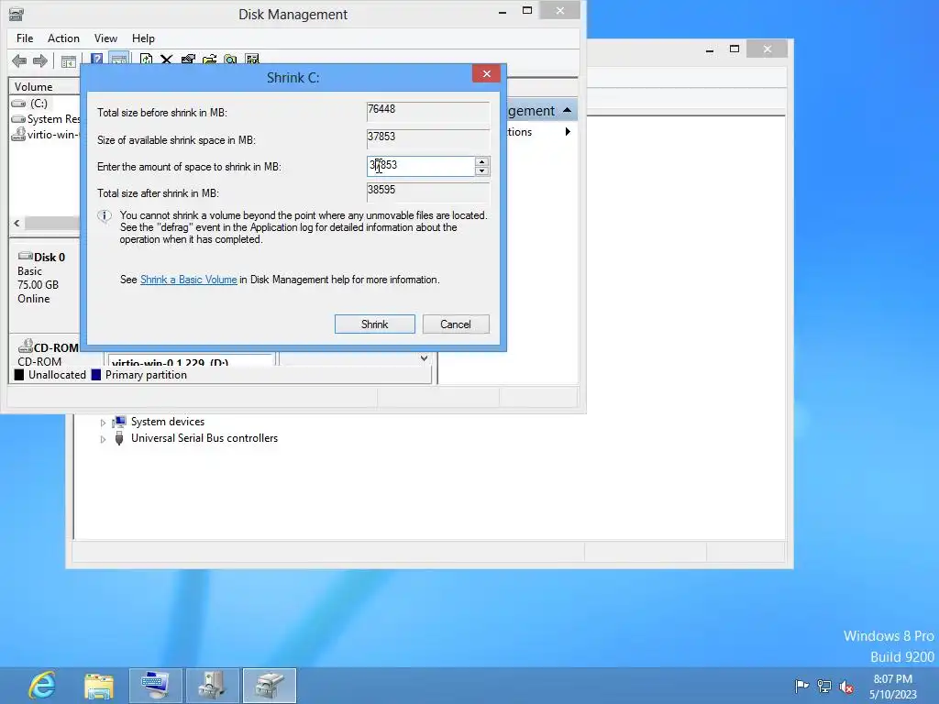This screenshot has width=939, height=704.
Task: Click the Primary partition blue legend swatch
Action: (x=95, y=375)
